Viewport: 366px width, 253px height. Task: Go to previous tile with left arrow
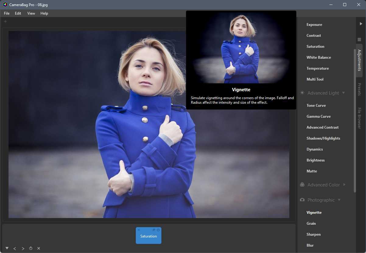(15, 248)
